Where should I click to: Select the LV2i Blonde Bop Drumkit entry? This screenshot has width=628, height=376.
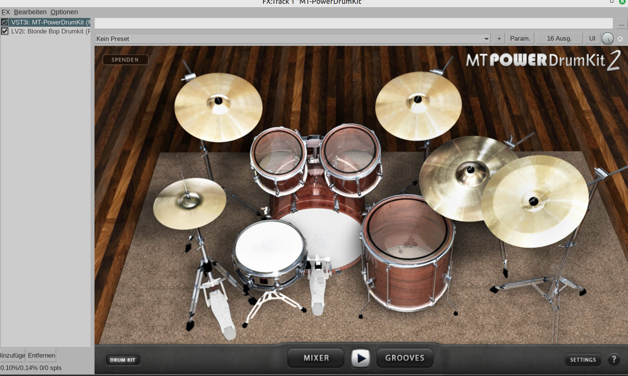50,31
